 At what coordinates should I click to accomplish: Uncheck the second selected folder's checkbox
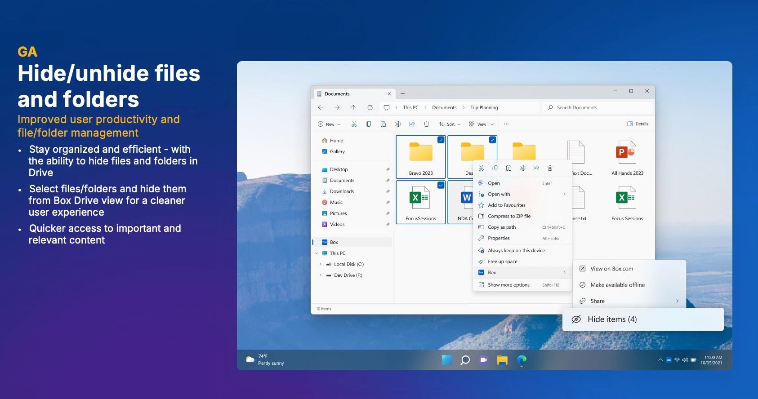tap(493, 140)
